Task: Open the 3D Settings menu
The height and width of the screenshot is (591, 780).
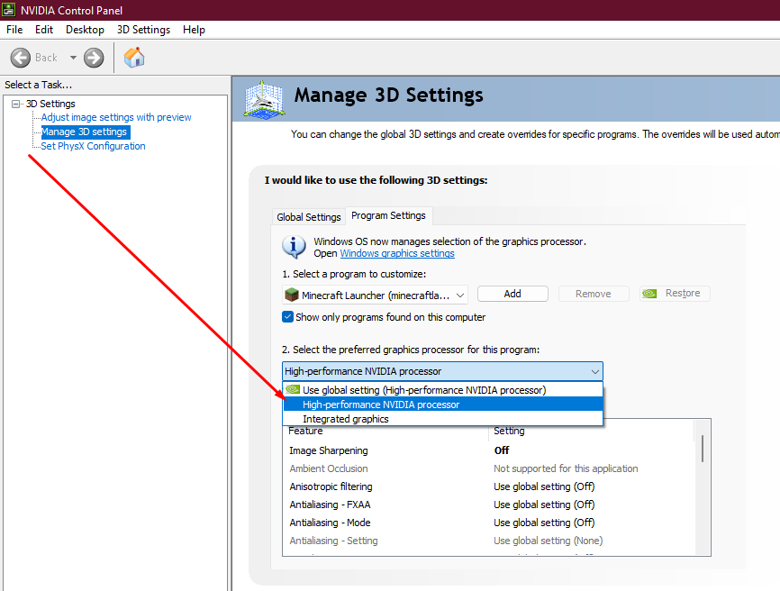Action: coord(143,30)
